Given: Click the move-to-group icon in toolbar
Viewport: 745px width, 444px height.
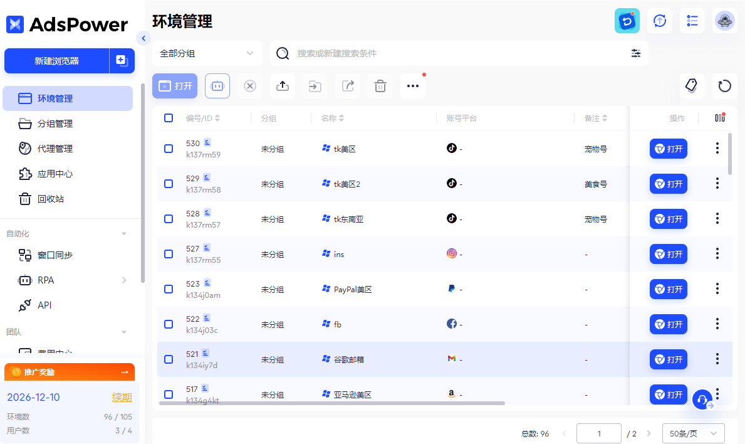Looking at the screenshot, I should tap(315, 86).
